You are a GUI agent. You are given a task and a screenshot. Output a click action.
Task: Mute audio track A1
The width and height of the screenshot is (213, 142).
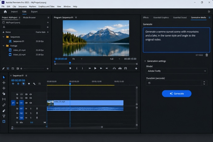(26, 109)
